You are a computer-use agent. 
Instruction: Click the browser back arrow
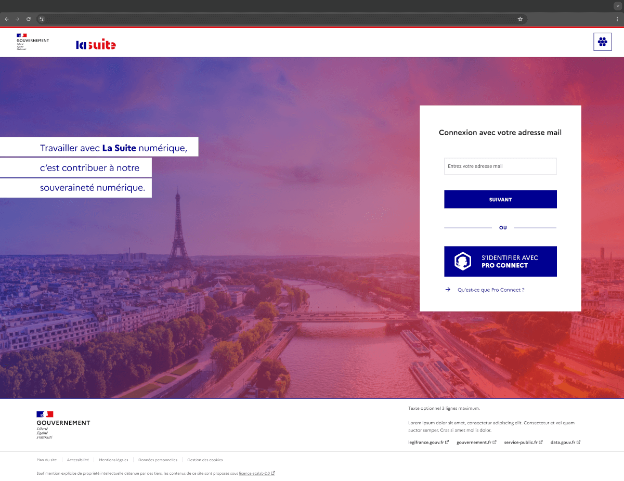7,19
